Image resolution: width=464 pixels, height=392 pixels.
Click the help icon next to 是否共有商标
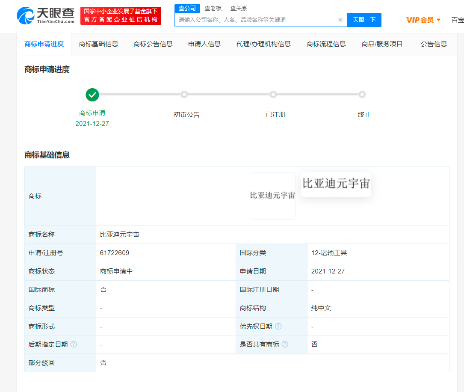click(x=285, y=344)
